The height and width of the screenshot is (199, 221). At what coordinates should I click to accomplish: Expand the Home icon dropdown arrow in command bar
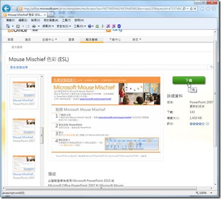tap(13, 26)
